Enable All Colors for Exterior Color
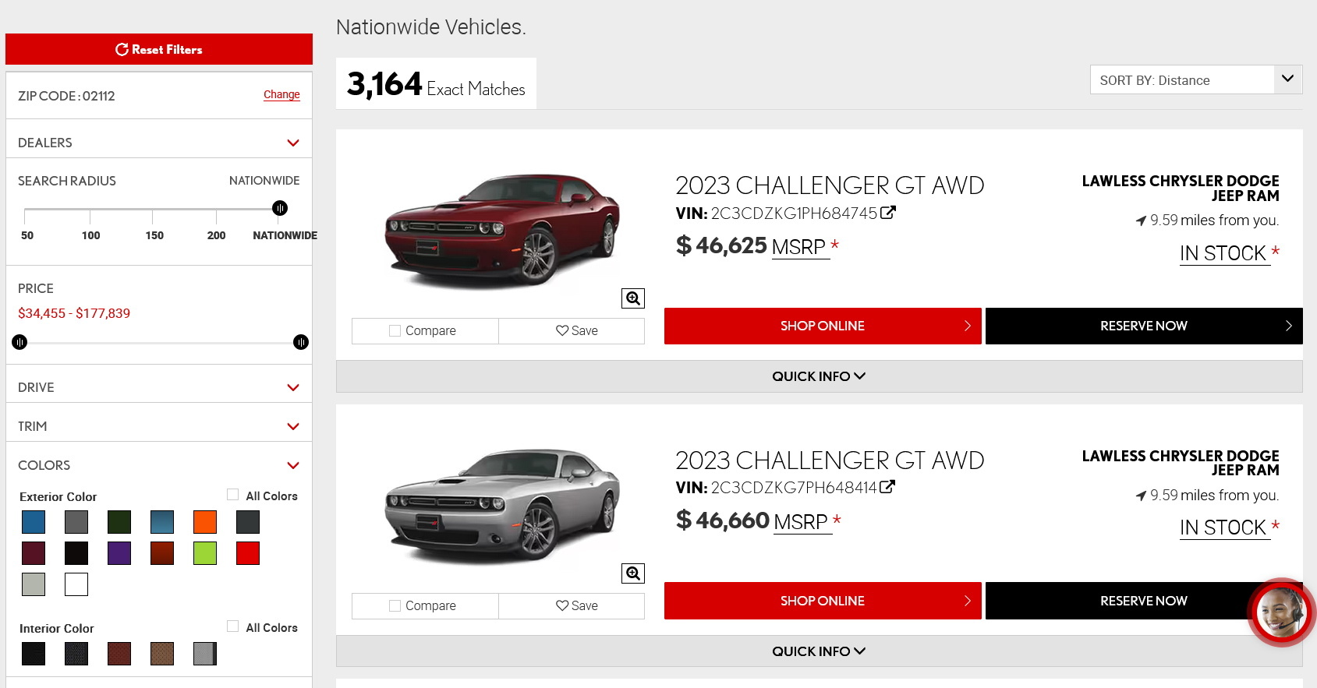 [232, 495]
